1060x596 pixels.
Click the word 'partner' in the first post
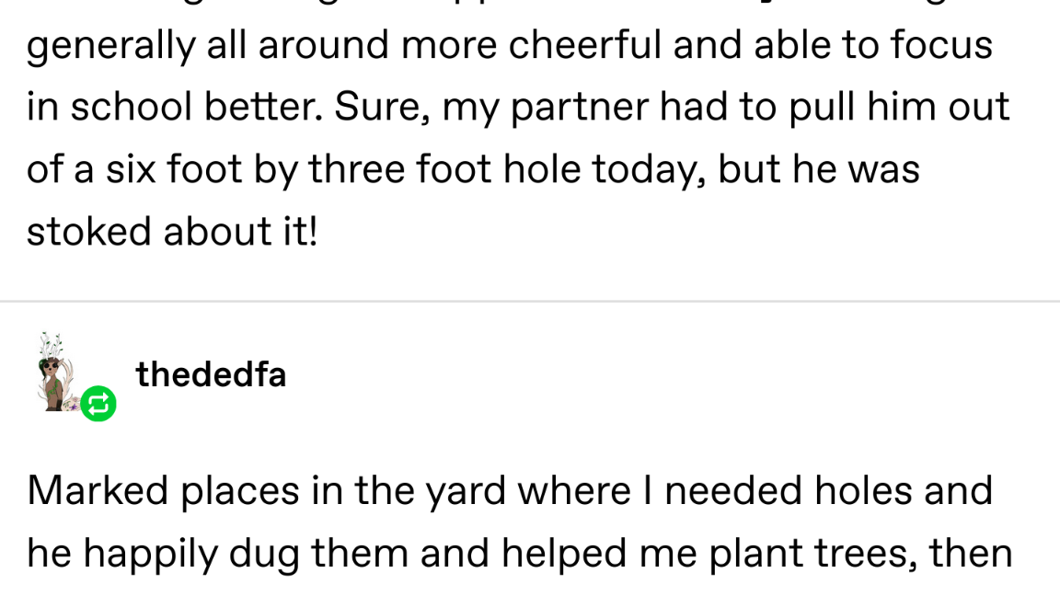pos(580,109)
